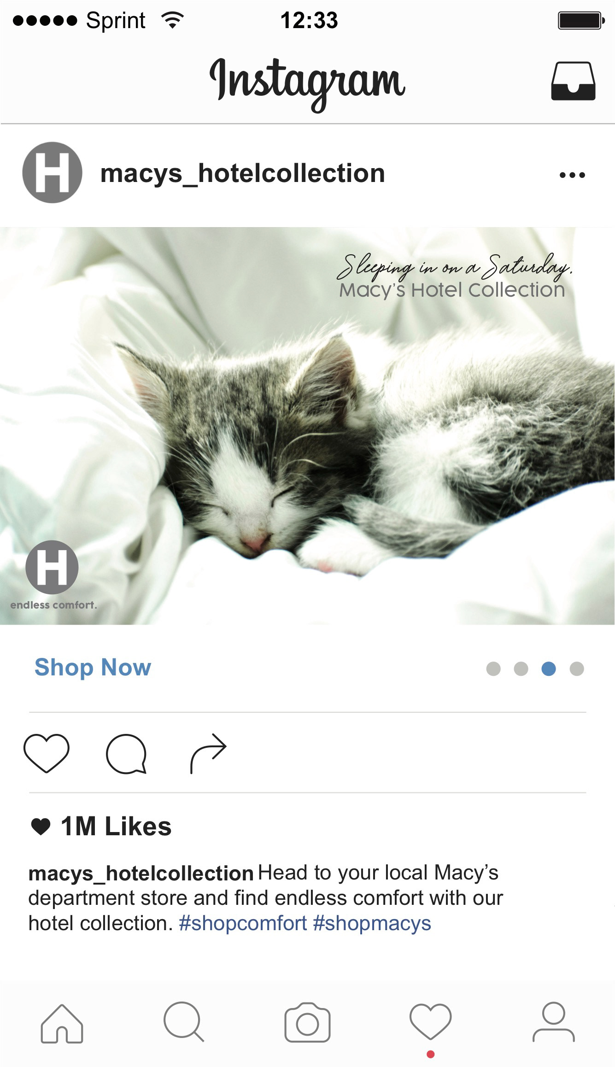This screenshot has height=1067, width=615.
Task: Open post options three-dots menu
Action: 572,175
